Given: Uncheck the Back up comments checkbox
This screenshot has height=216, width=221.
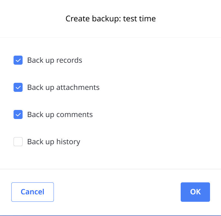Looking at the screenshot, I should 18,114.
